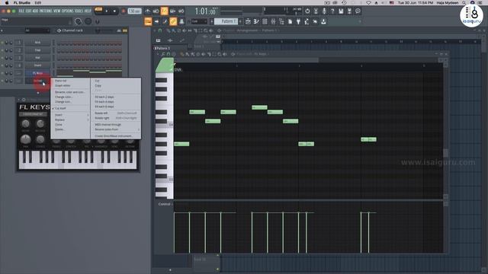Image resolution: width=488 pixels, height=274 pixels.
Task: Click the macOS Spotlight search icon
Action: 464,2
